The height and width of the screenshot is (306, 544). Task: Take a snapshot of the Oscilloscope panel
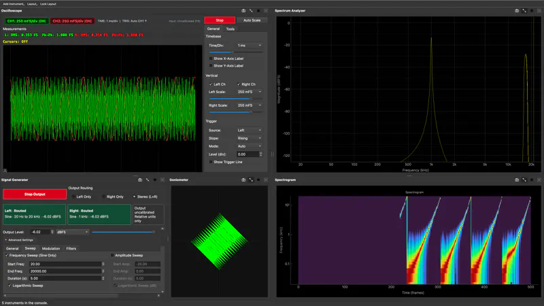pyautogui.click(x=243, y=11)
